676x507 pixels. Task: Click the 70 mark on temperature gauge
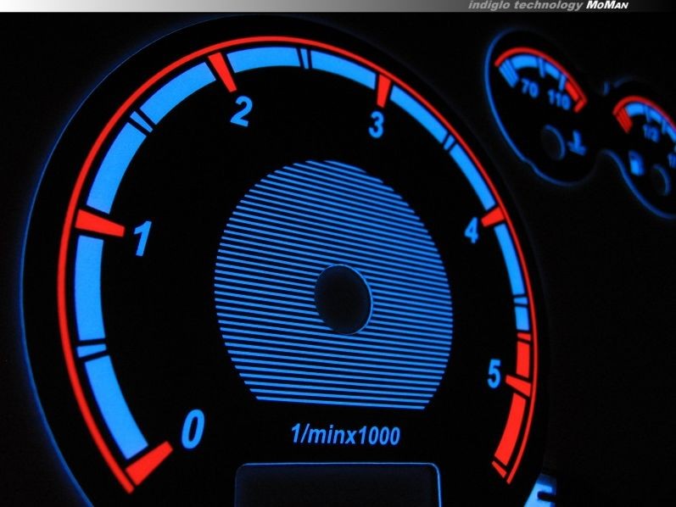click(529, 88)
